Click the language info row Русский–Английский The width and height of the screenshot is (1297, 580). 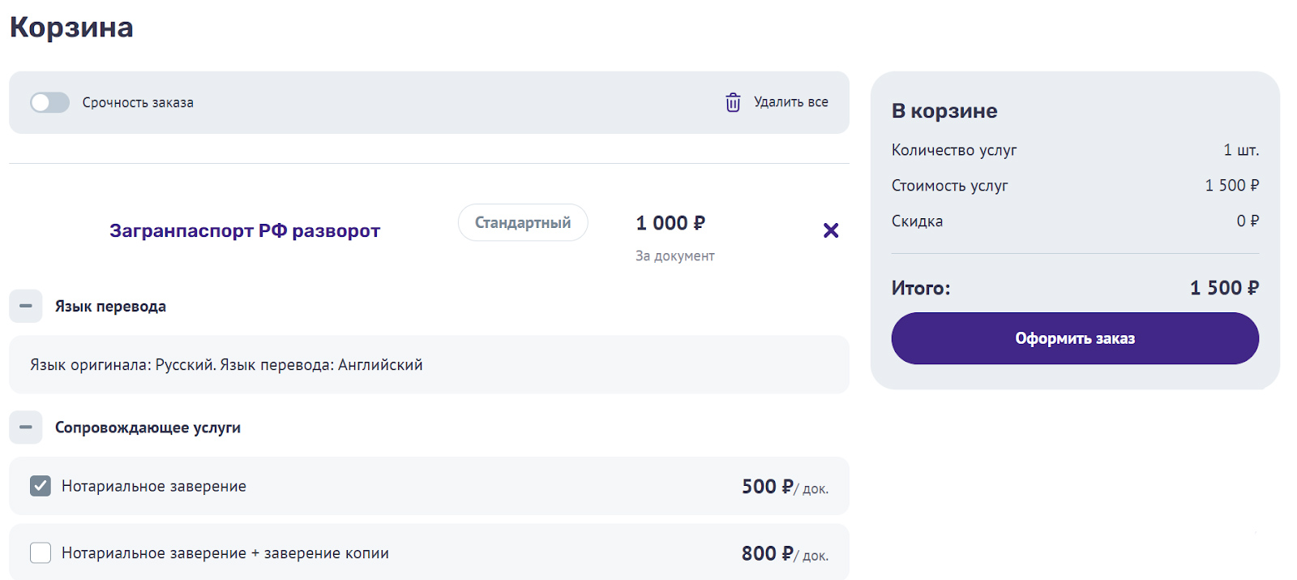tap(226, 365)
